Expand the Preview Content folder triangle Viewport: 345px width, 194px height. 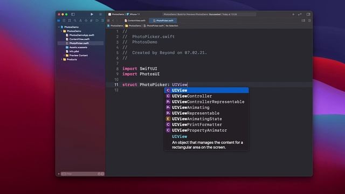[x=64, y=56]
